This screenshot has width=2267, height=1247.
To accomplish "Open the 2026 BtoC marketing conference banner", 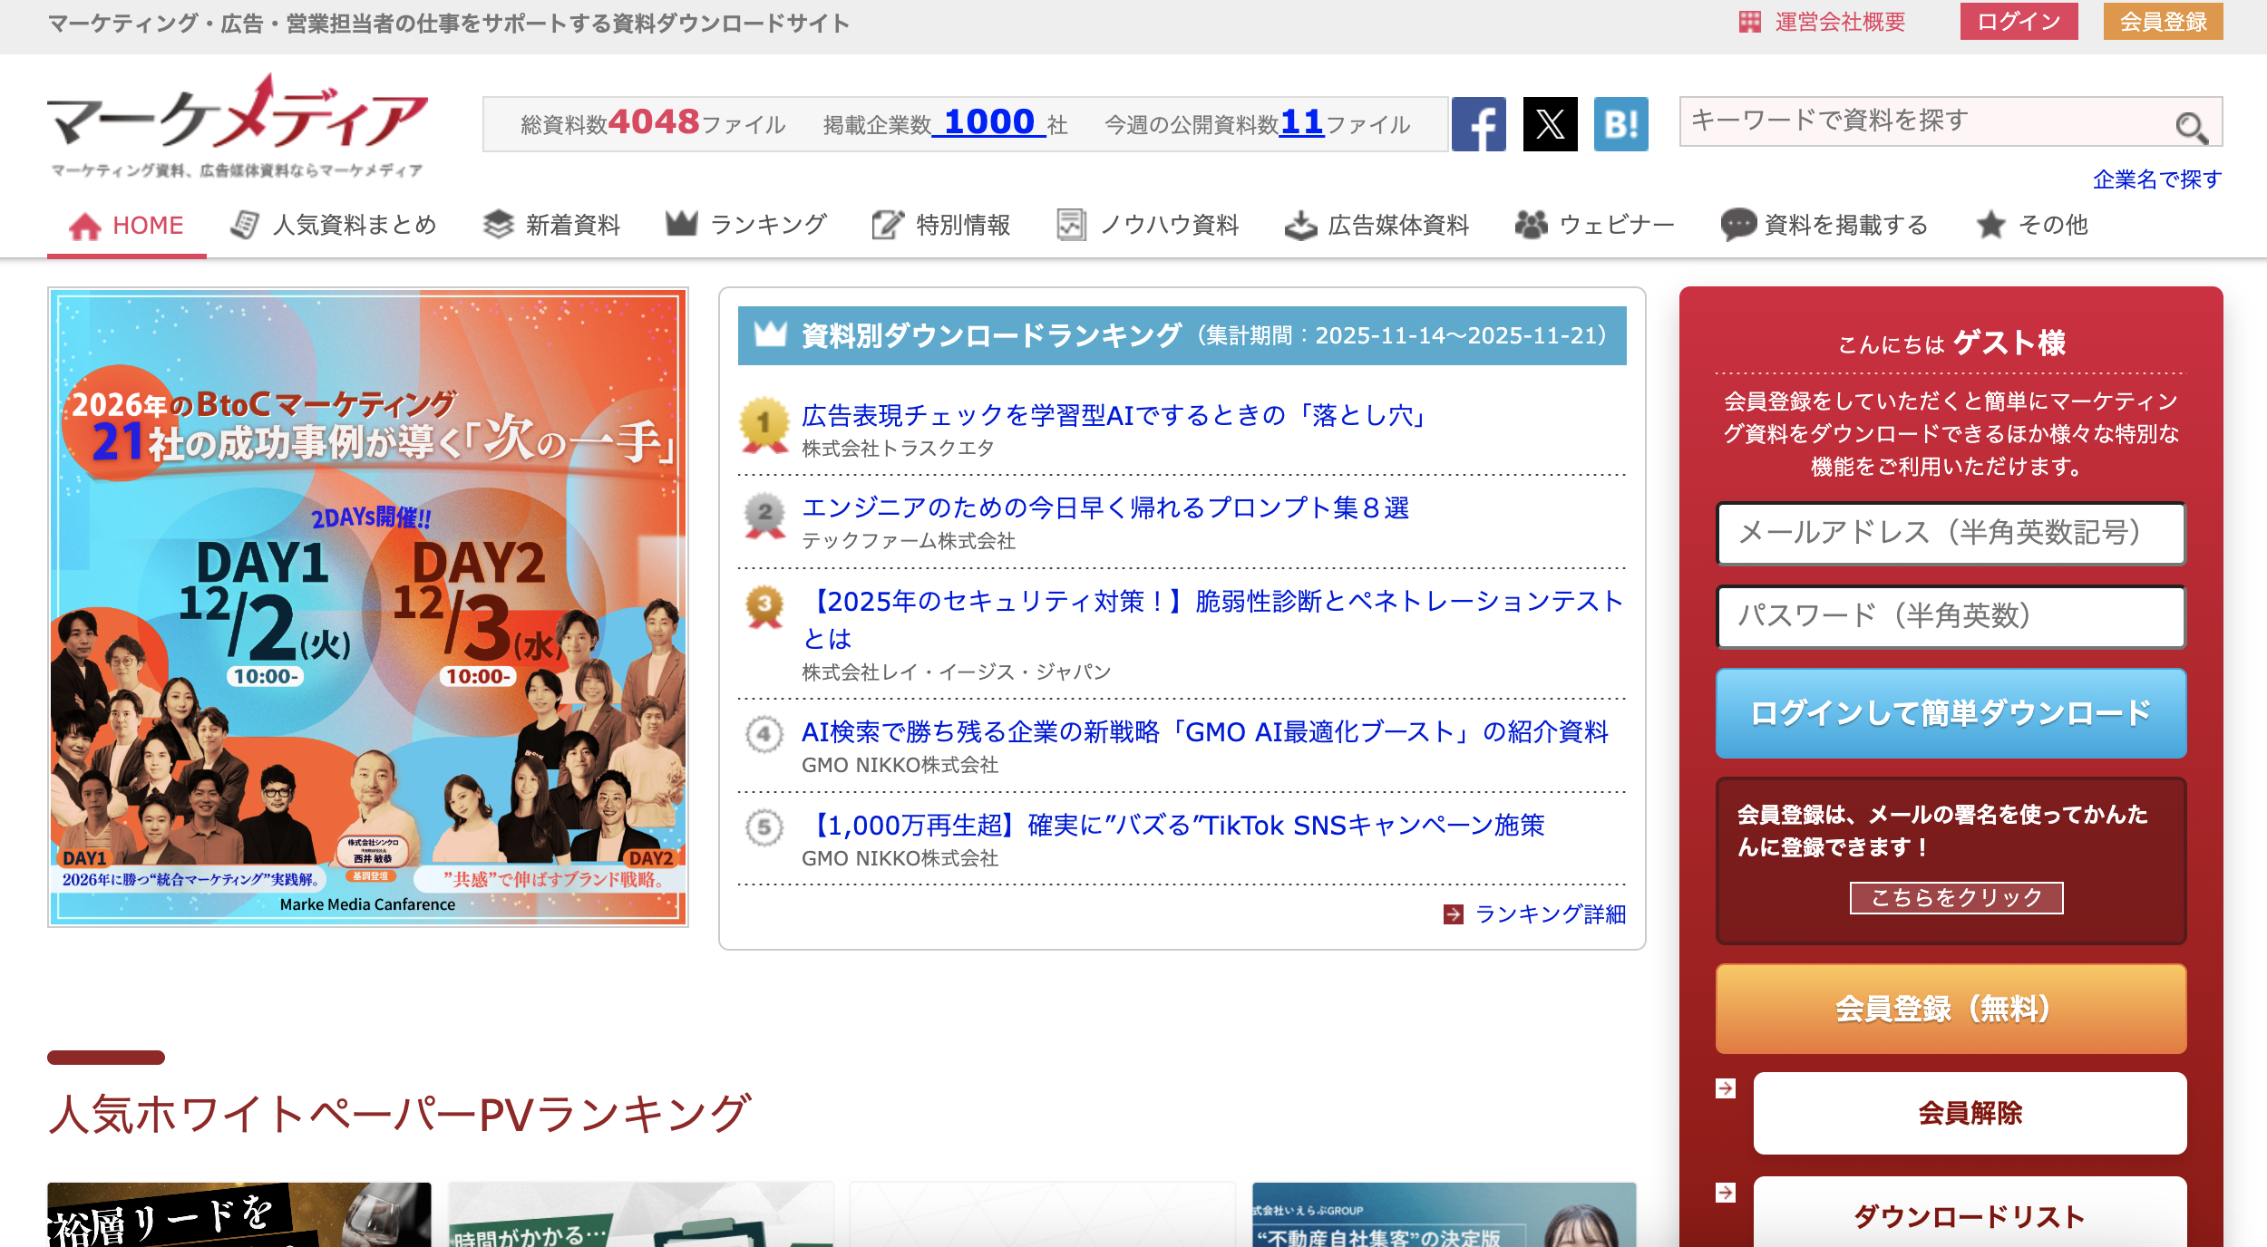I will (x=368, y=607).
